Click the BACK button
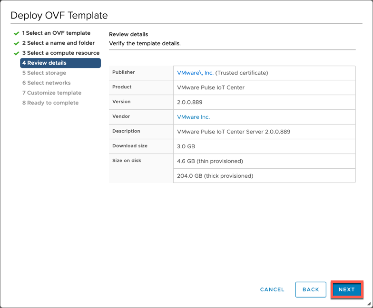 coord(311,289)
